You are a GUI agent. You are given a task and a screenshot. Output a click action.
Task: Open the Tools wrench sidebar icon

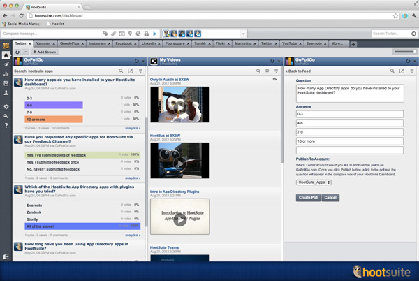point(6,116)
